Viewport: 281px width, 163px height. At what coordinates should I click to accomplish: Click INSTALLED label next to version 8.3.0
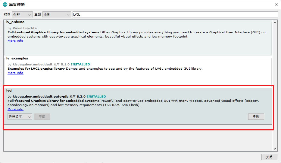click(x=96, y=96)
